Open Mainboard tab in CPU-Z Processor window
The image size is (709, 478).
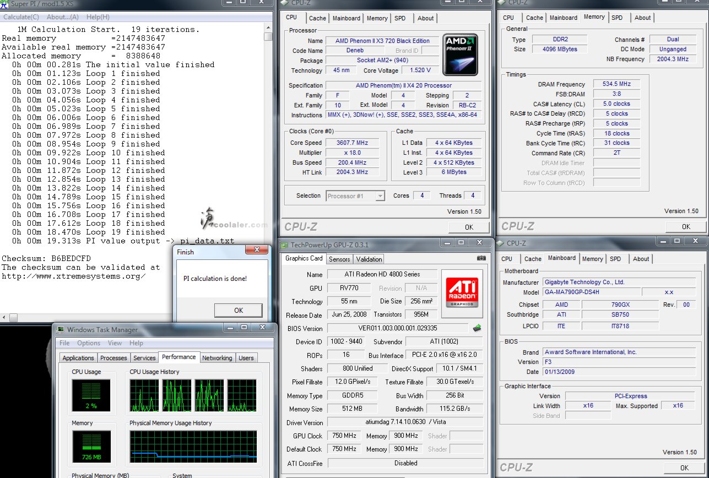[346, 18]
